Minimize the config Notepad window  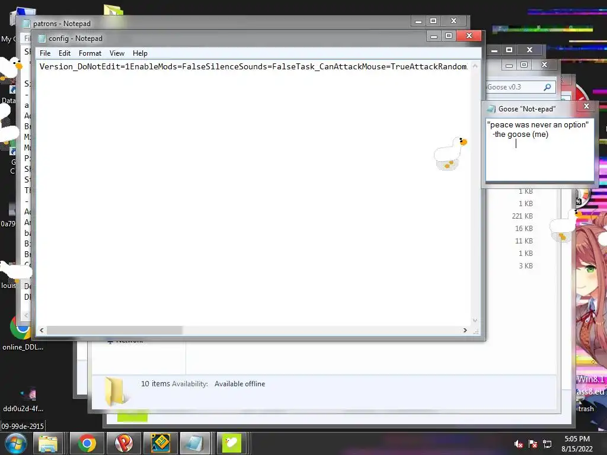click(x=434, y=36)
